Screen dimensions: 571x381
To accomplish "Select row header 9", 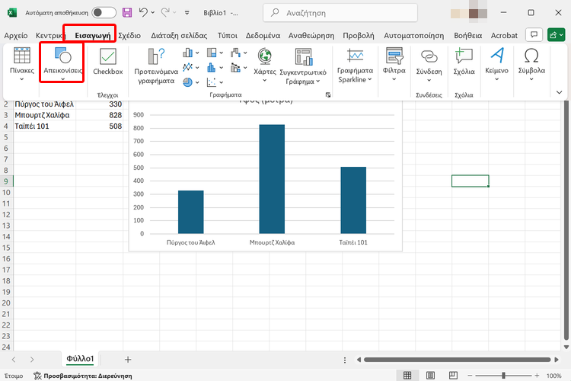I will coord(6,181).
